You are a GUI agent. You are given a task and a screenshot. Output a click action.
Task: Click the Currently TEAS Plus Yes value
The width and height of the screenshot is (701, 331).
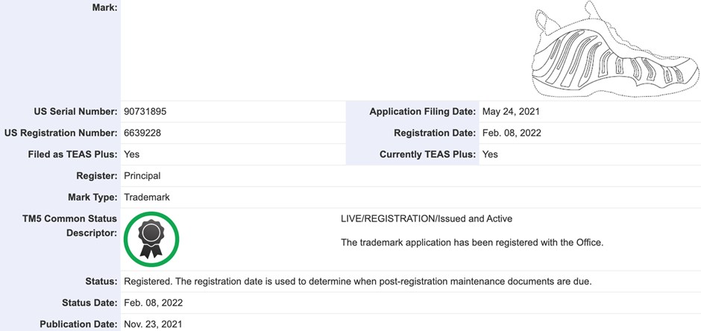[x=490, y=154]
